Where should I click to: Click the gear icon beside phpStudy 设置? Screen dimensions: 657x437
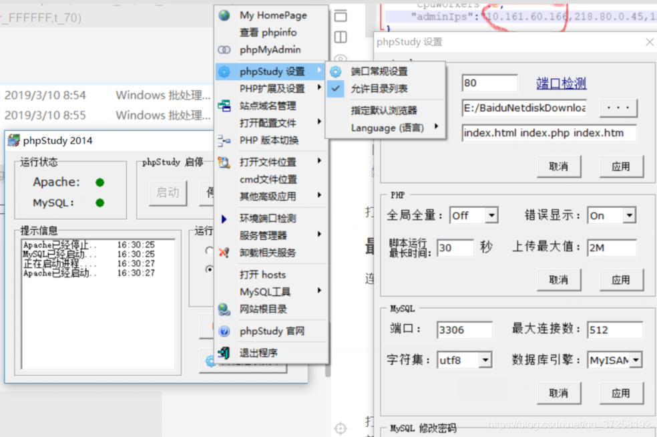click(224, 71)
